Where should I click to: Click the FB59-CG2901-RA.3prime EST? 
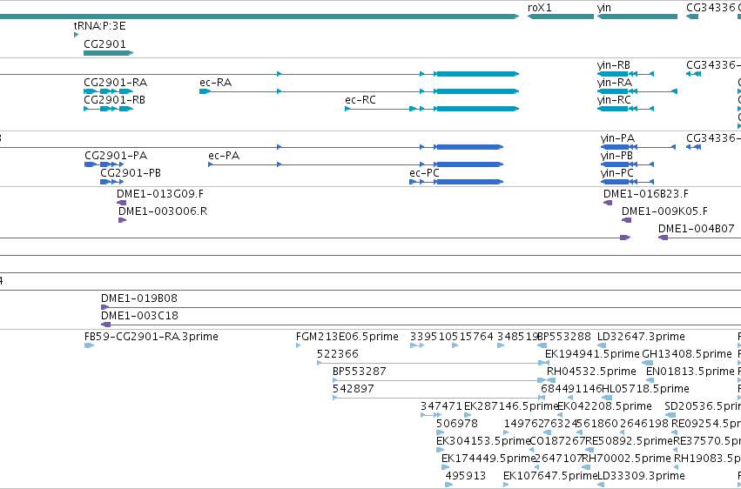pyautogui.click(x=90, y=345)
